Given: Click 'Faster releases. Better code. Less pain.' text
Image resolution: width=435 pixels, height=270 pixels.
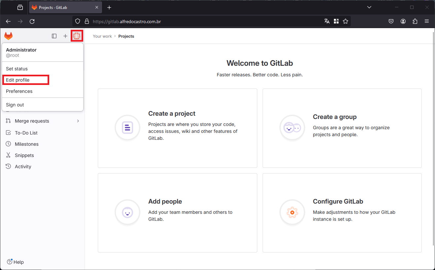Looking at the screenshot, I should pos(260,75).
